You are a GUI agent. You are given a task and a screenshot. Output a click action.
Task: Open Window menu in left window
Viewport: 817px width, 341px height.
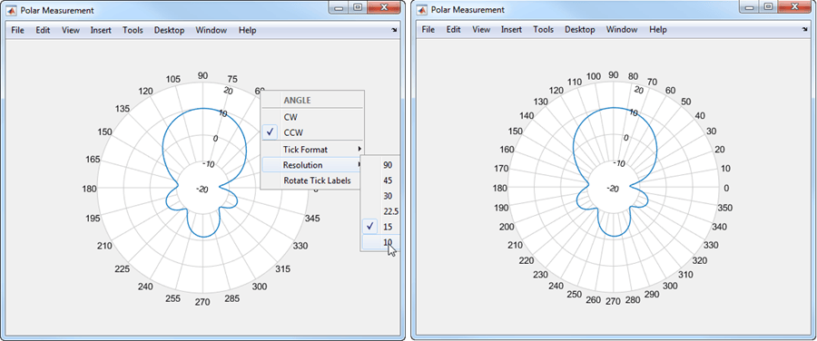211,30
